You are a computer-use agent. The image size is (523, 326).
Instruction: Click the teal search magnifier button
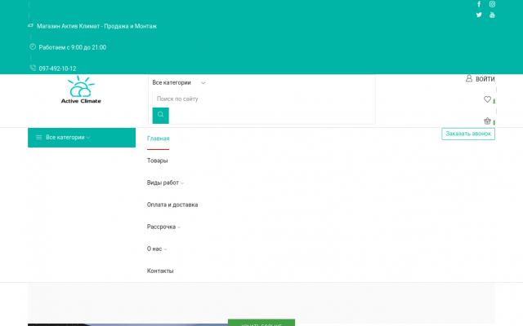[160, 116]
